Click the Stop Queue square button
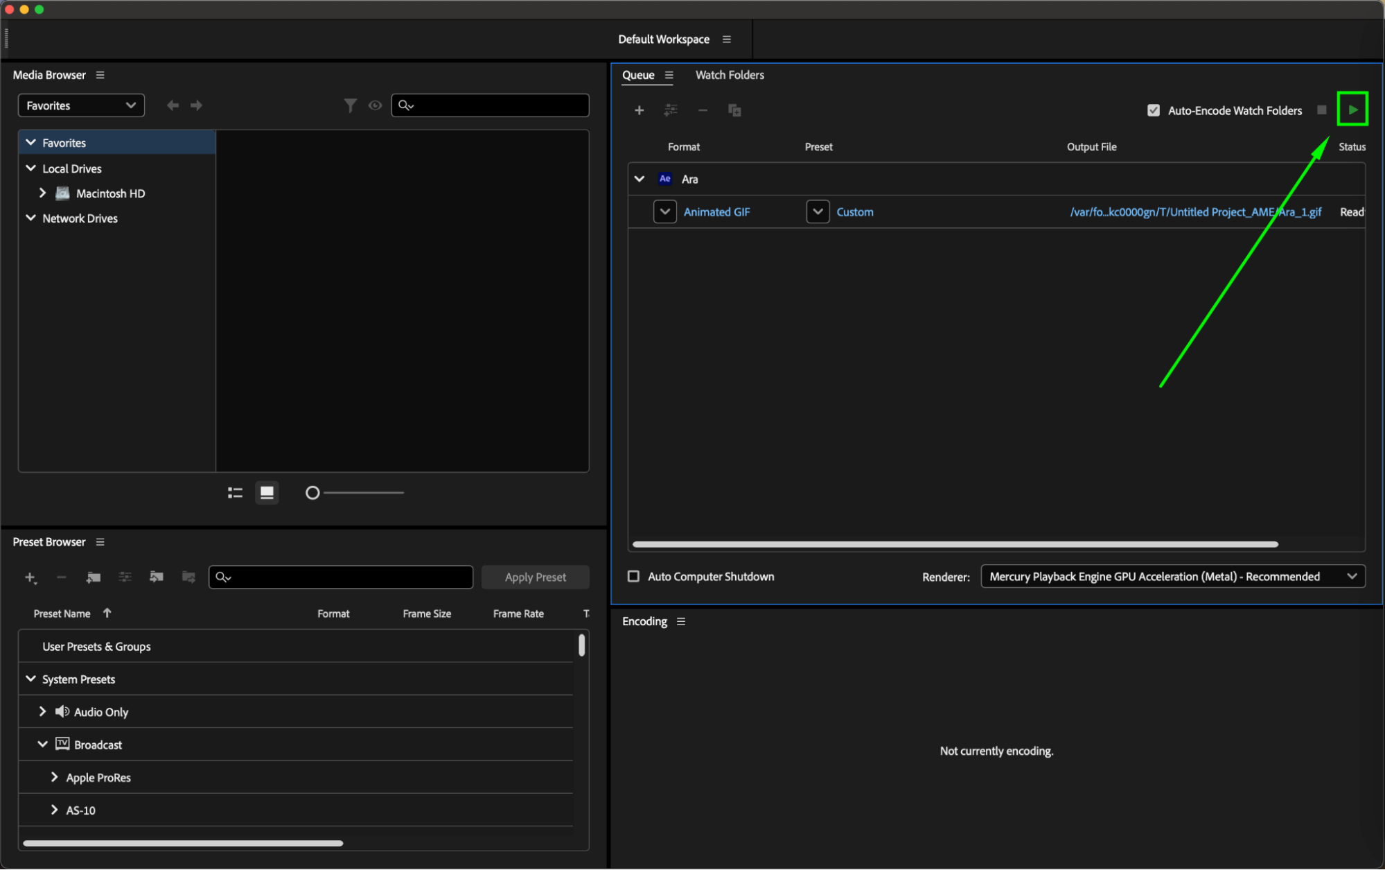The width and height of the screenshot is (1385, 870). point(1322,110)
